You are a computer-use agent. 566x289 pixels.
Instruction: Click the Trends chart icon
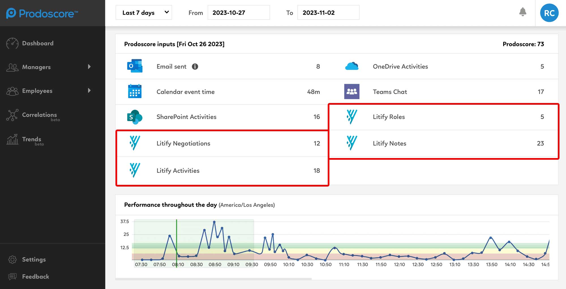pyautogui.click(x=12, y=139)
